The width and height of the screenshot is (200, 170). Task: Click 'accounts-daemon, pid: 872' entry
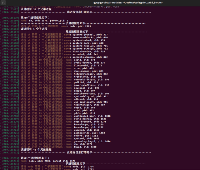tap(90, 57)
